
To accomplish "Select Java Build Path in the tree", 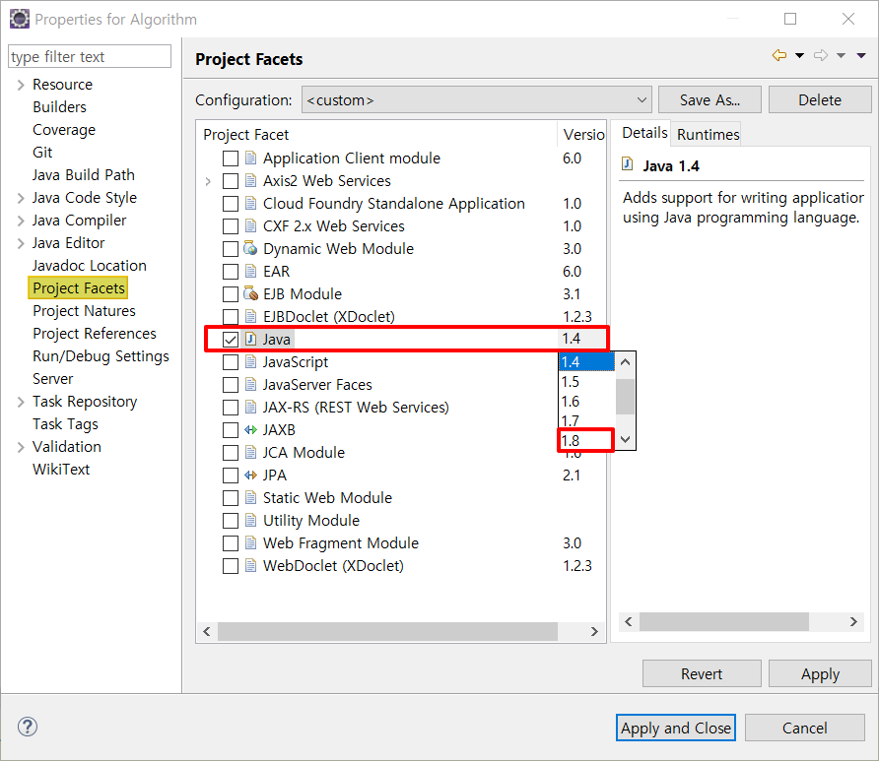I will click(83, 174).
